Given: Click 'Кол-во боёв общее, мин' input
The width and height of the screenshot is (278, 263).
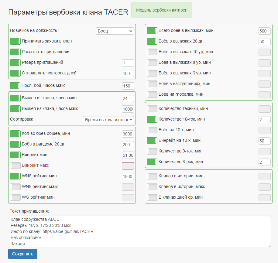Looking at the screenshot, I should [x=128, y=134].
